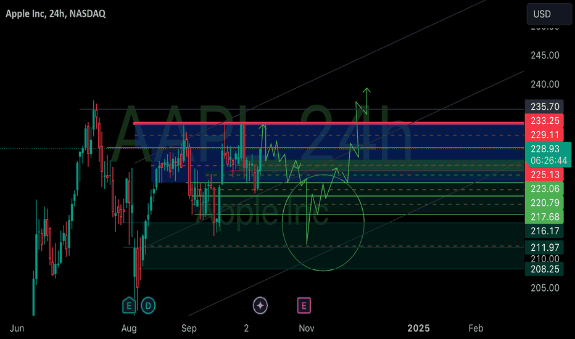Click the red 233.25 price label
575x339 pixels.
click(545, 121)
